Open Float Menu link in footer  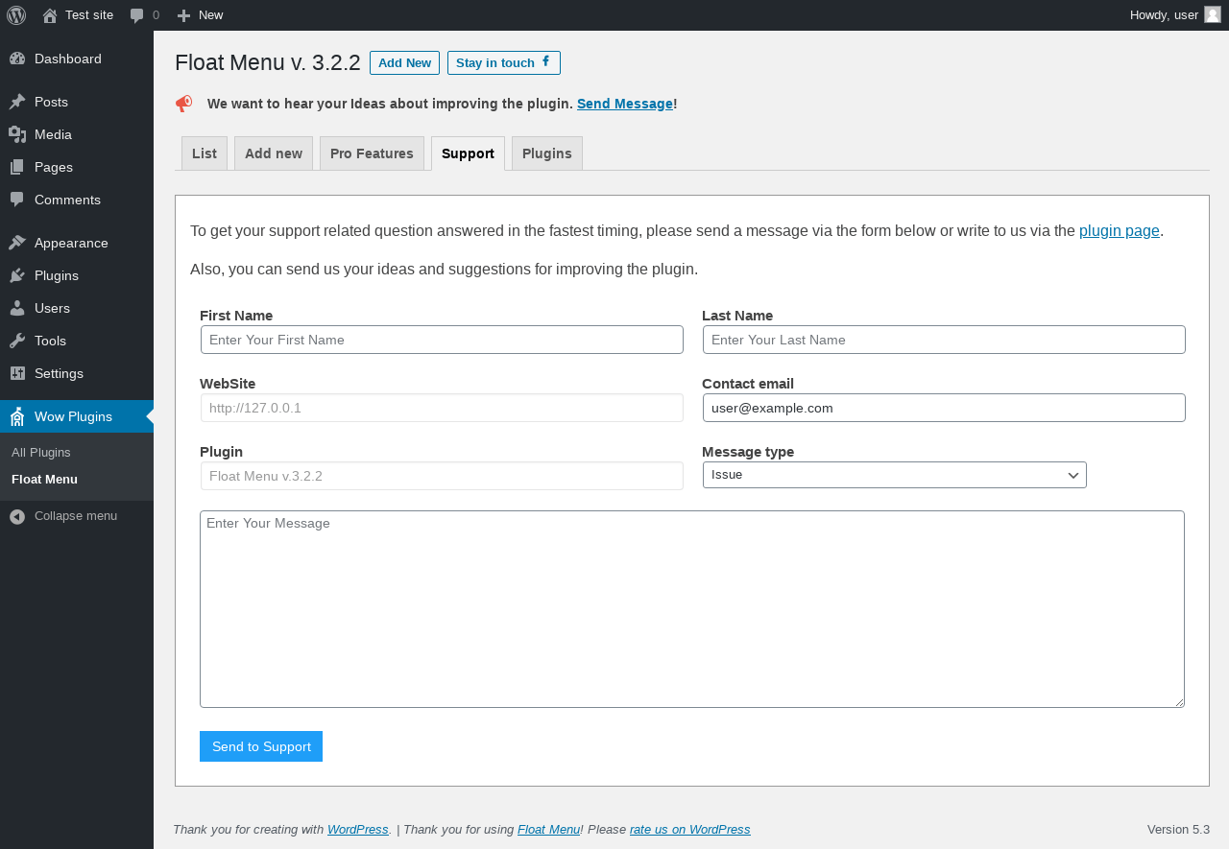(548, 829)
